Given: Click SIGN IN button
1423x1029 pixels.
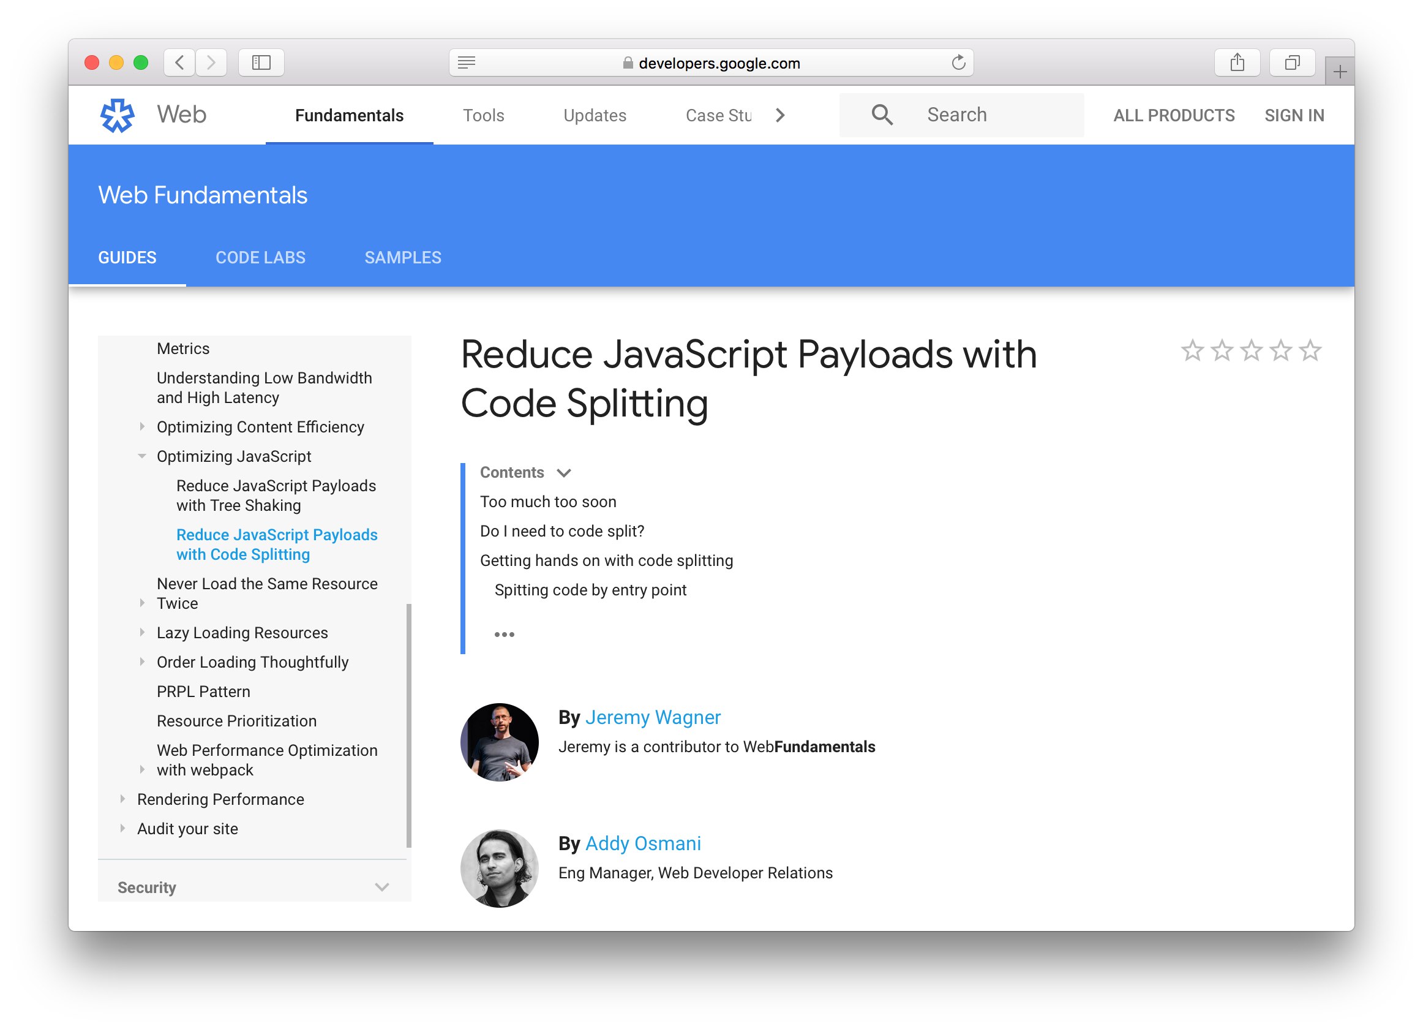Looking at the screenshot, I should [x=1294, y=115].
